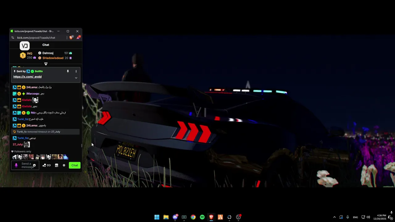Click the system tray microphone icon
This screenshot has width=395, height=222.
click(348, 217)
